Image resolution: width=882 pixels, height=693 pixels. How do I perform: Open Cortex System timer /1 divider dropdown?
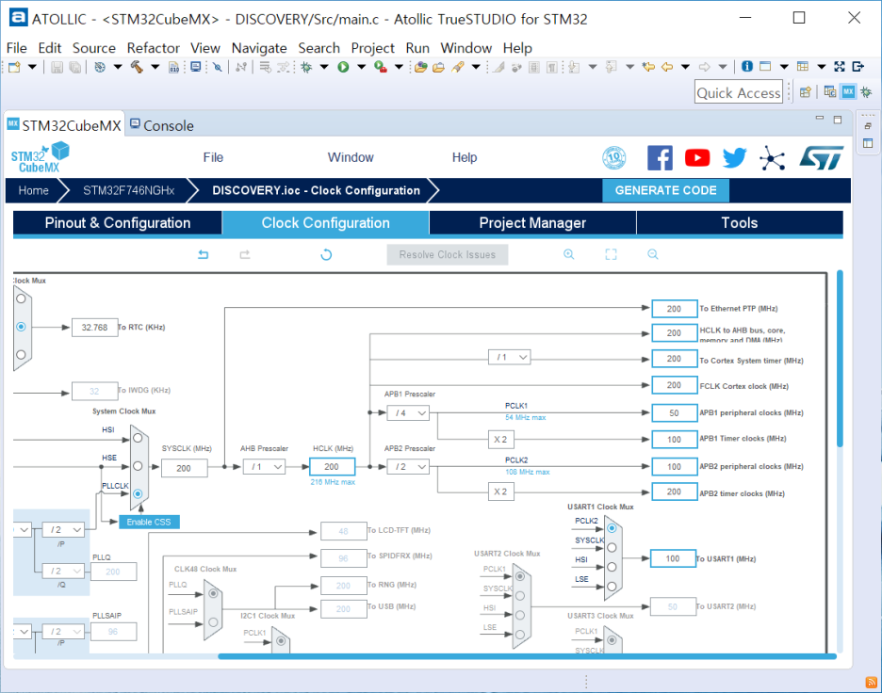pyautogui.click(x=510, y=357)
